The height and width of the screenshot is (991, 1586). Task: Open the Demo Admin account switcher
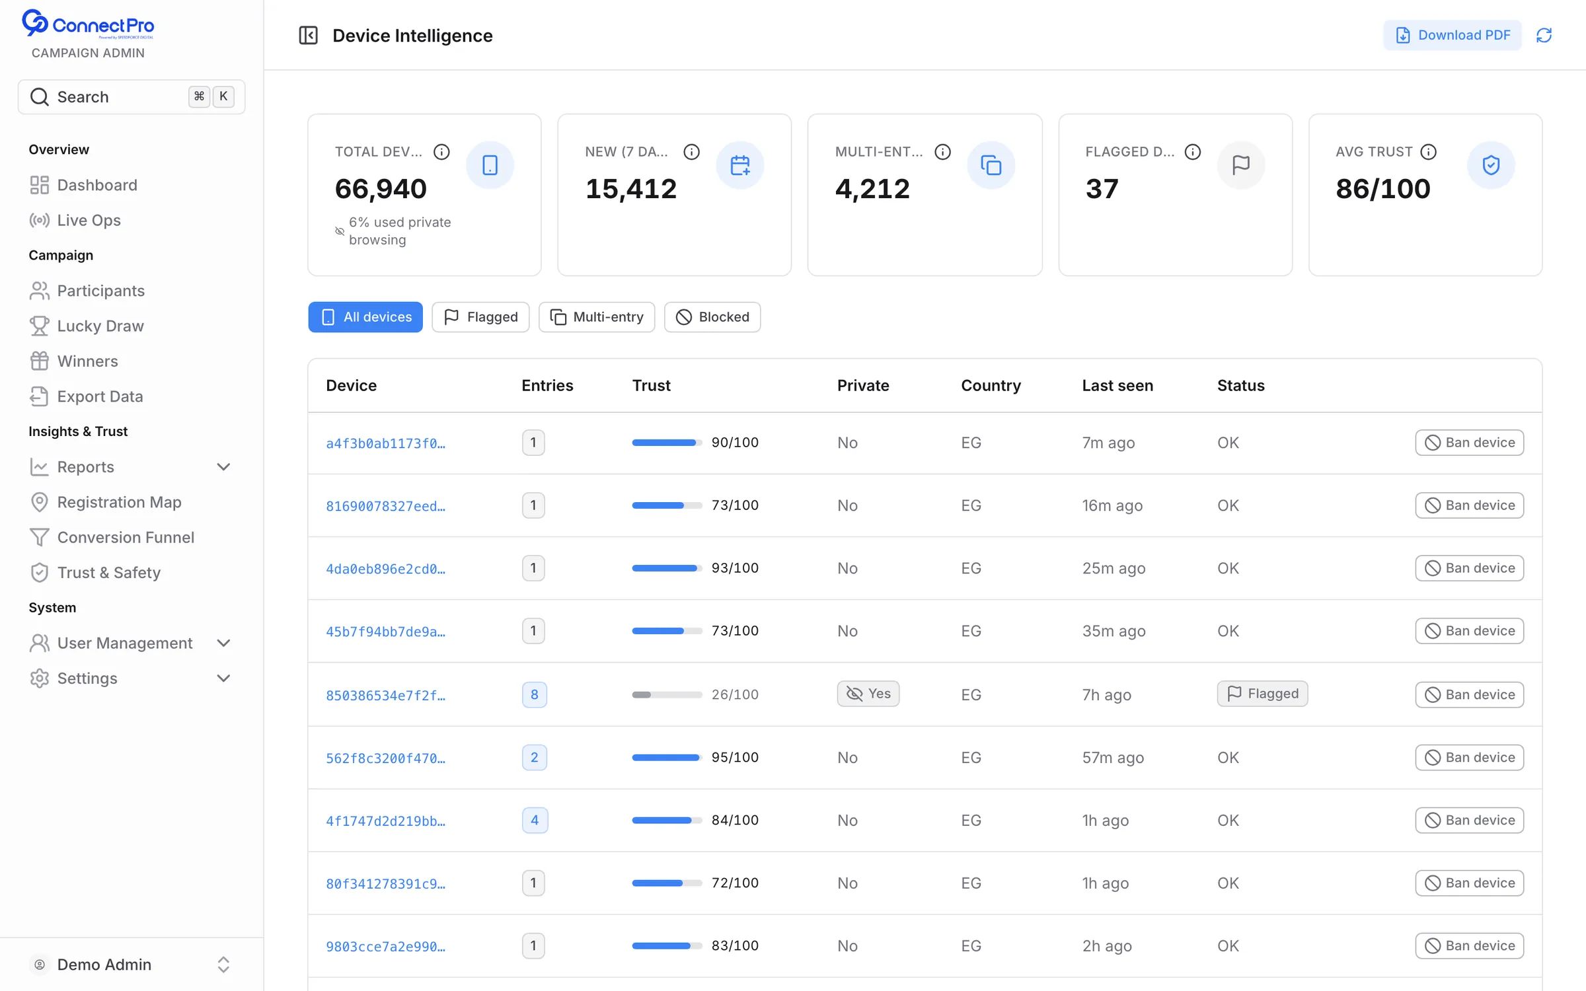[132, 965]
